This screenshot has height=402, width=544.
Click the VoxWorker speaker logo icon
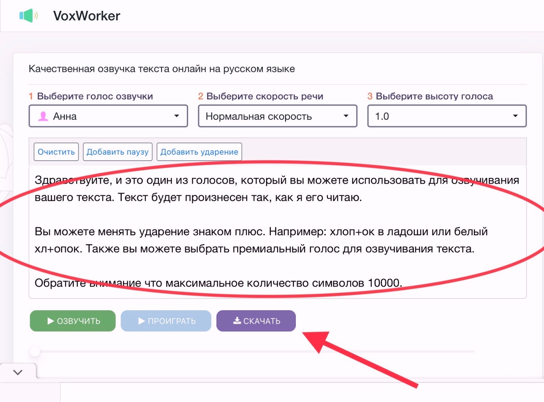(x=29, y=16)
